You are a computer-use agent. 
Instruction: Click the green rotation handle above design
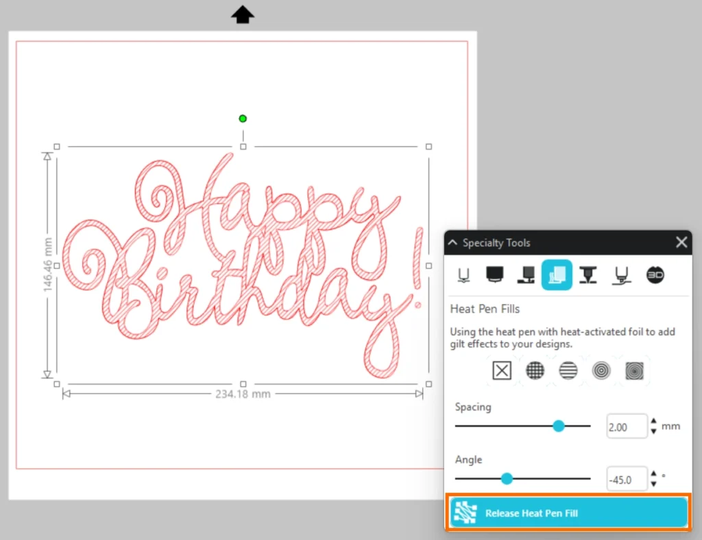click(x=243, y=119)
